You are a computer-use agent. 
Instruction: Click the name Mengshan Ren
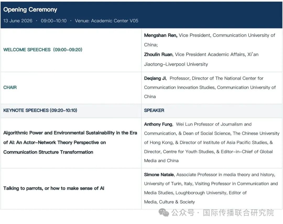pos(160,35)
